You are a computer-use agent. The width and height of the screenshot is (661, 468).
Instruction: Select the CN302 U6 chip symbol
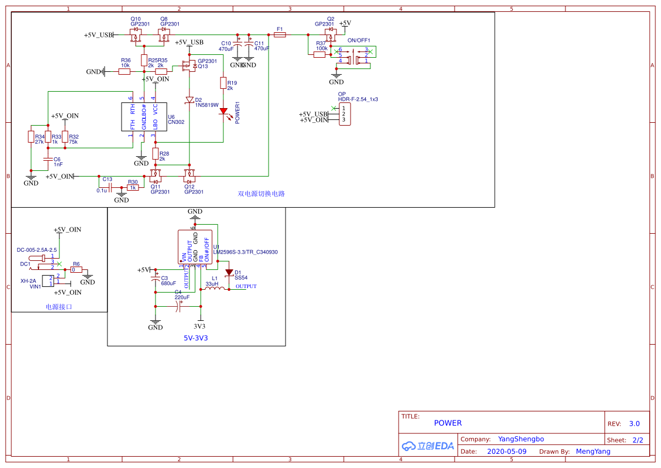click(x=144, y=116)
